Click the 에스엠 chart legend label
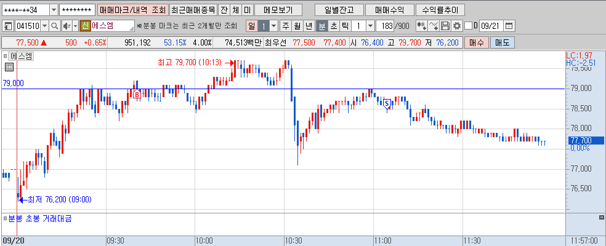The image size is (606, 246). coord(22,56)
